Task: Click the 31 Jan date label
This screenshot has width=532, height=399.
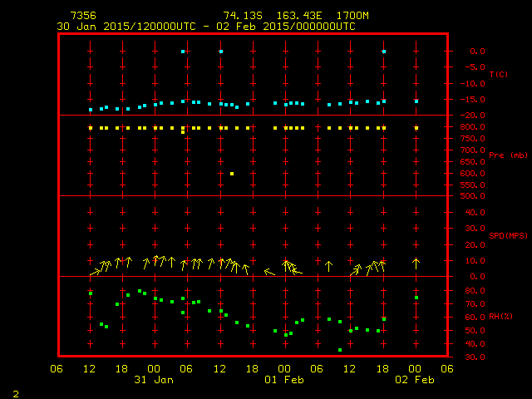Action: point(153,380)
